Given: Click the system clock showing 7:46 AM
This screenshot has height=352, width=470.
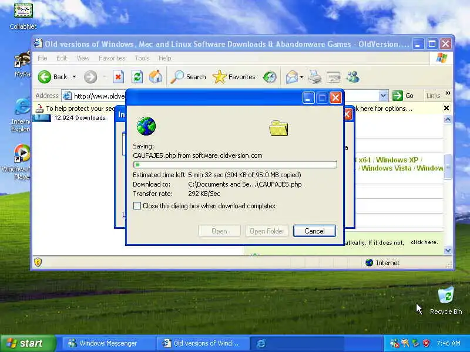Looking at the screenshot, I should coord(448,343).
